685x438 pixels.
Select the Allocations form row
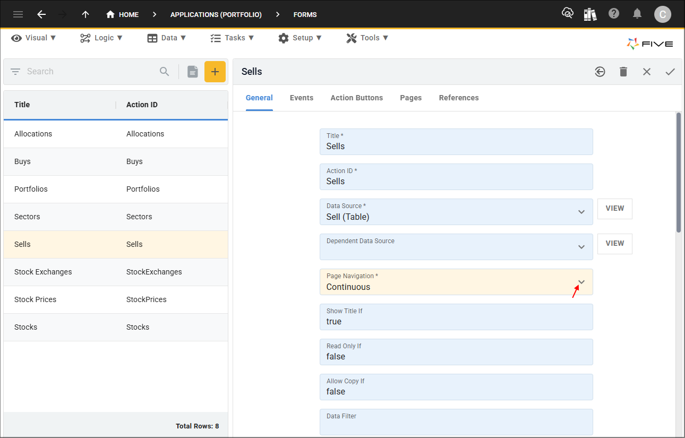point(116,134)
